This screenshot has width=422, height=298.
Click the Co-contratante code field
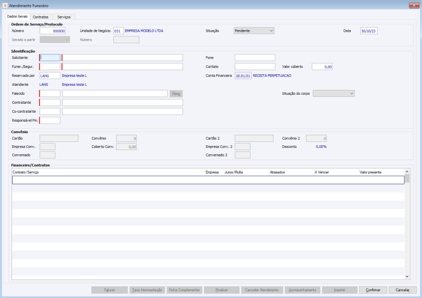tap(50, 111)
